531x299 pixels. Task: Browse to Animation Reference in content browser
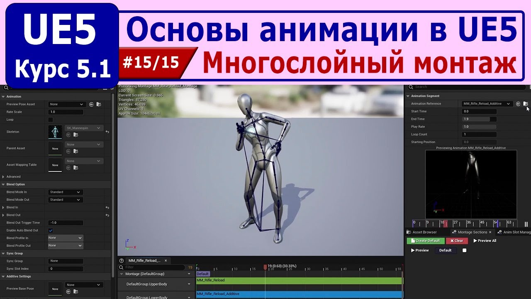526,104
